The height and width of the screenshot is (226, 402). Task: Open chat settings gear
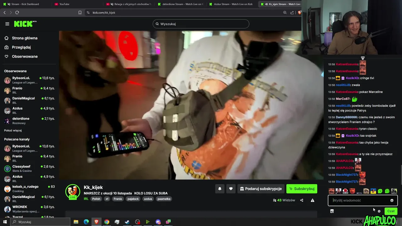coord(379,211)
